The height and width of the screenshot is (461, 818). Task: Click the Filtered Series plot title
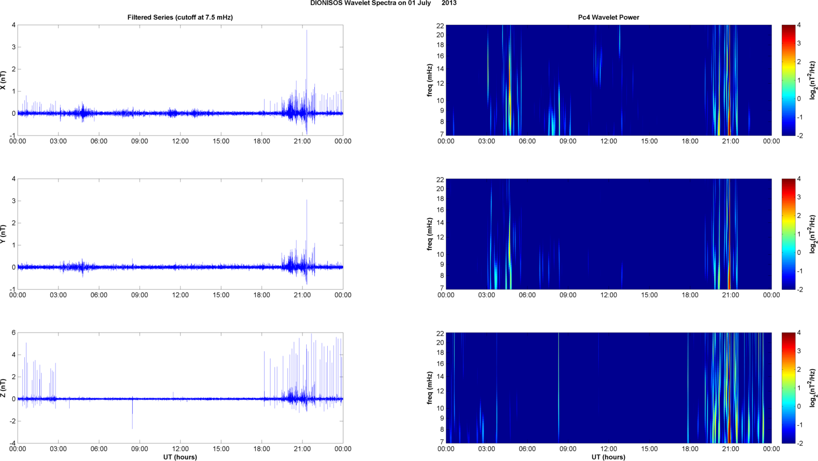(180, 17)
